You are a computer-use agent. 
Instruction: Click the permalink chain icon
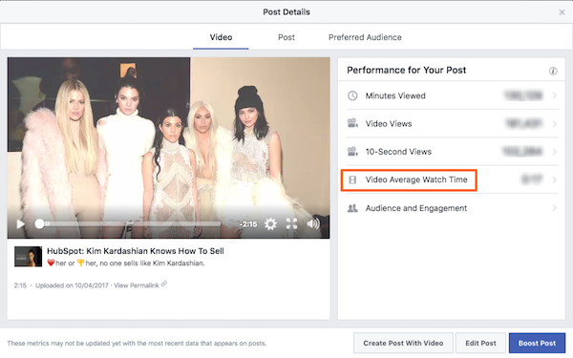click(164, 284)
